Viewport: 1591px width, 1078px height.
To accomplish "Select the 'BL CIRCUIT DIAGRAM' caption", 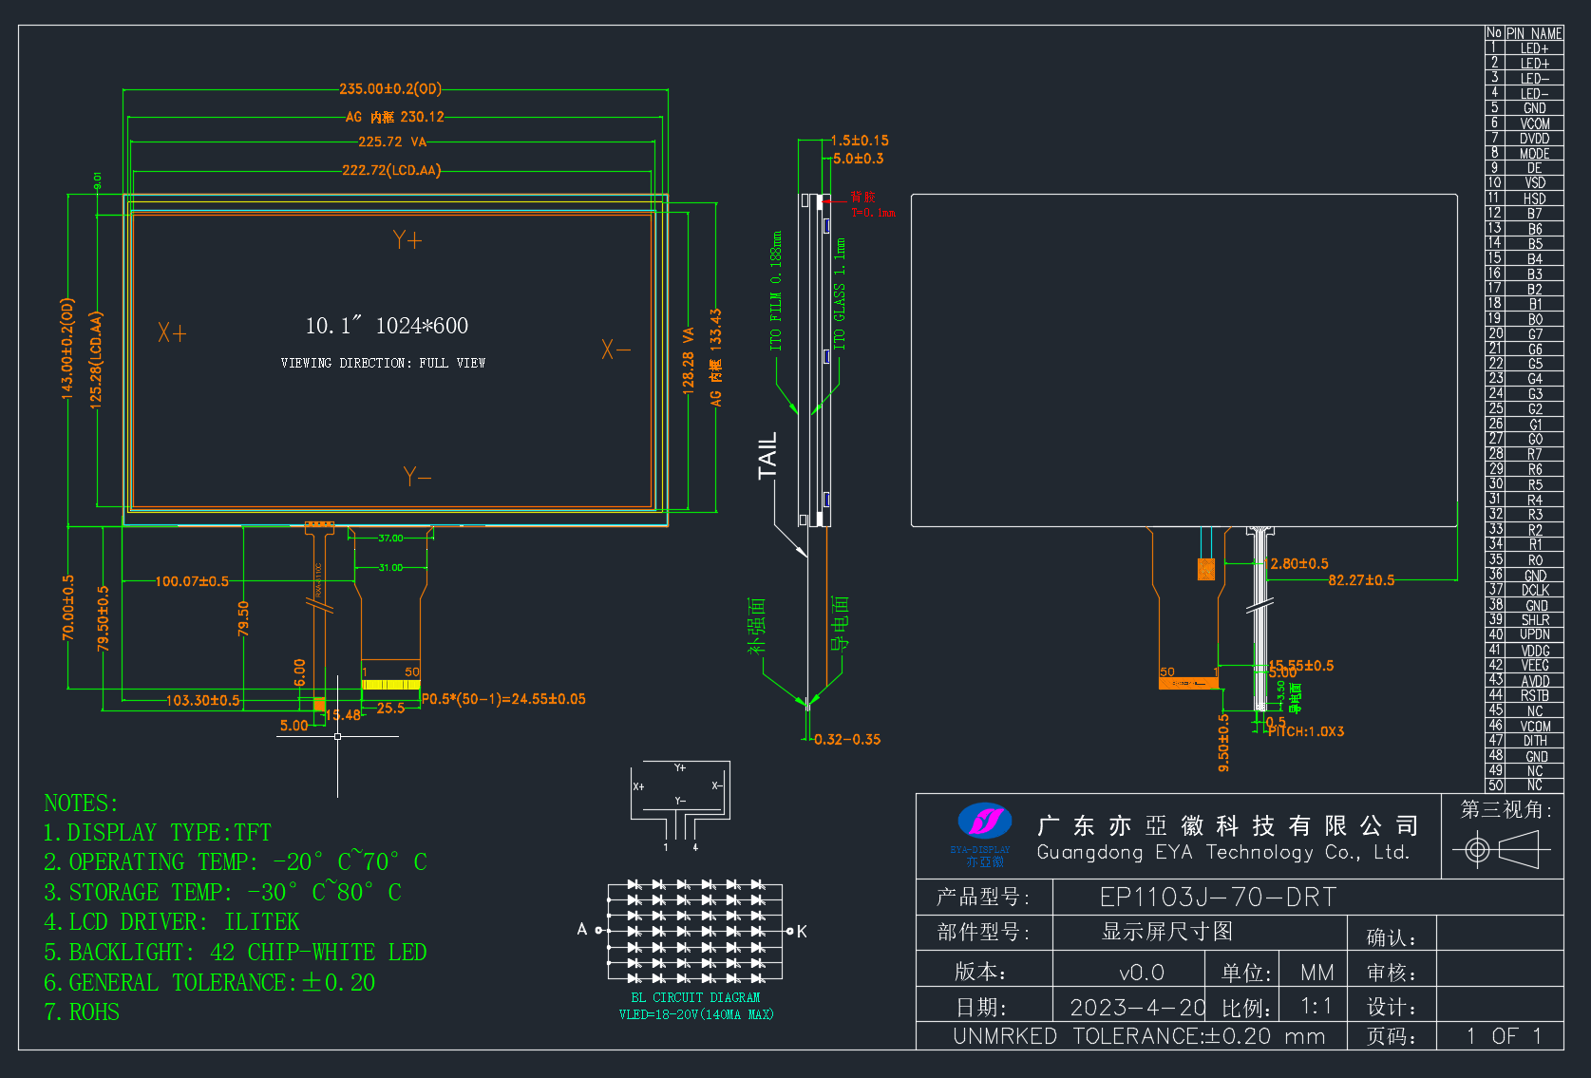I will pyautogui.click(x=695, y=998).
